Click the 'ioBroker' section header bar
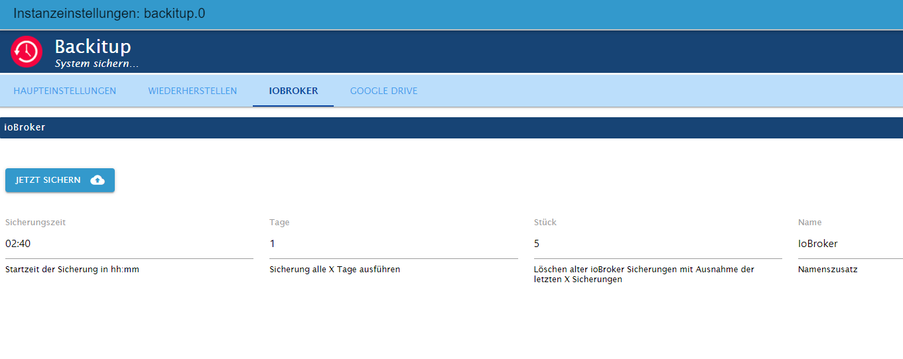The image size is (903, 359). point(451,127)
